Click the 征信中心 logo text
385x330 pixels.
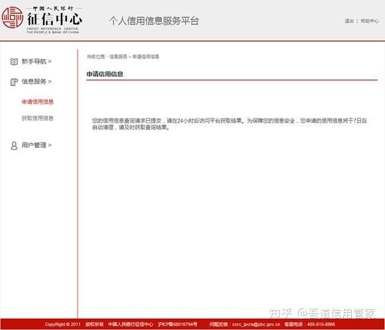click(x=54, y=19)
